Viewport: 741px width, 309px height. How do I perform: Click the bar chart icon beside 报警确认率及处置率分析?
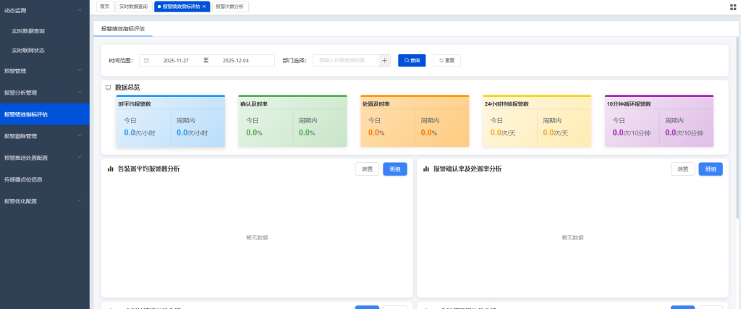pos(426,169)
